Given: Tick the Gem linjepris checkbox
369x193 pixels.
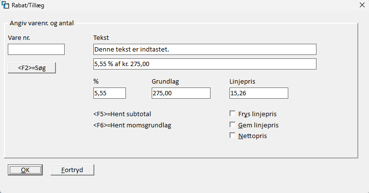Looking at the screenshot, I should (232, 125).
